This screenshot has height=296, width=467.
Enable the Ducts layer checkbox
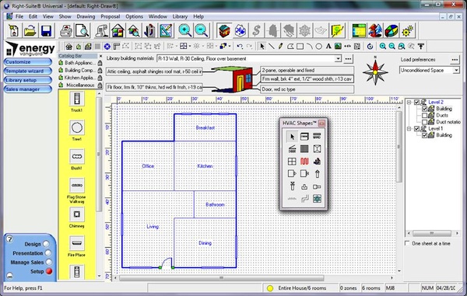point(425,116)
